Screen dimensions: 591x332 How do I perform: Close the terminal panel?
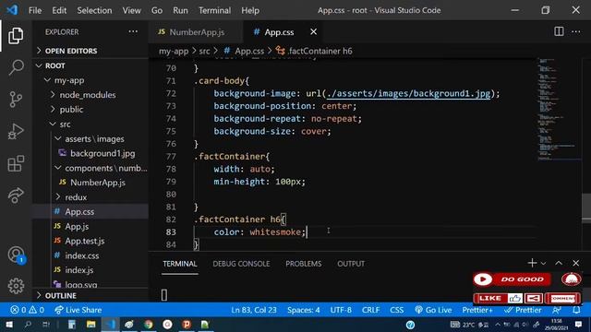coord(575,263)
